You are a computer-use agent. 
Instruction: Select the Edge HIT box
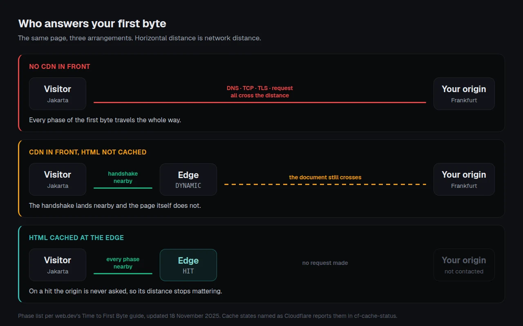click(188, 265)
